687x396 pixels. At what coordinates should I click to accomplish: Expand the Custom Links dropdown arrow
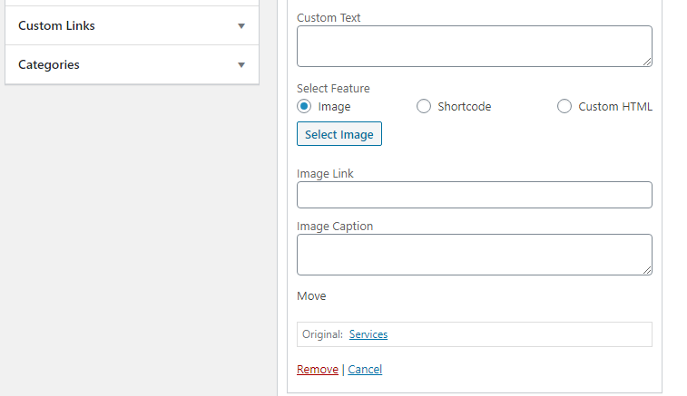click(x=241, y=26)
